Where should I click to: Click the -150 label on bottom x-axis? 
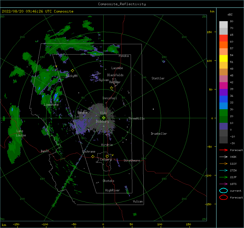click(x=16, y=224)
